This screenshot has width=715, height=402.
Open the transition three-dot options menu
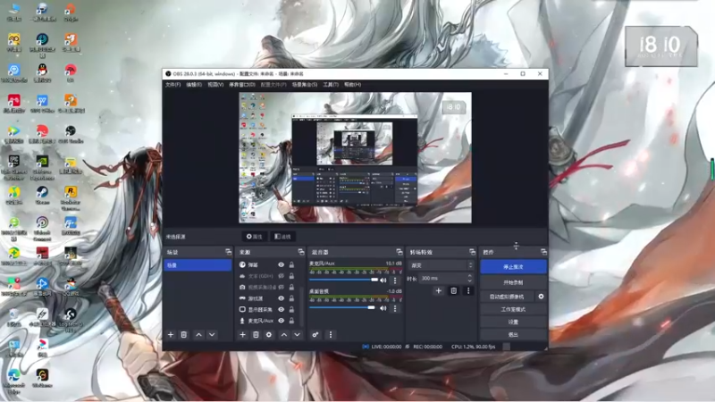point(468,291)
